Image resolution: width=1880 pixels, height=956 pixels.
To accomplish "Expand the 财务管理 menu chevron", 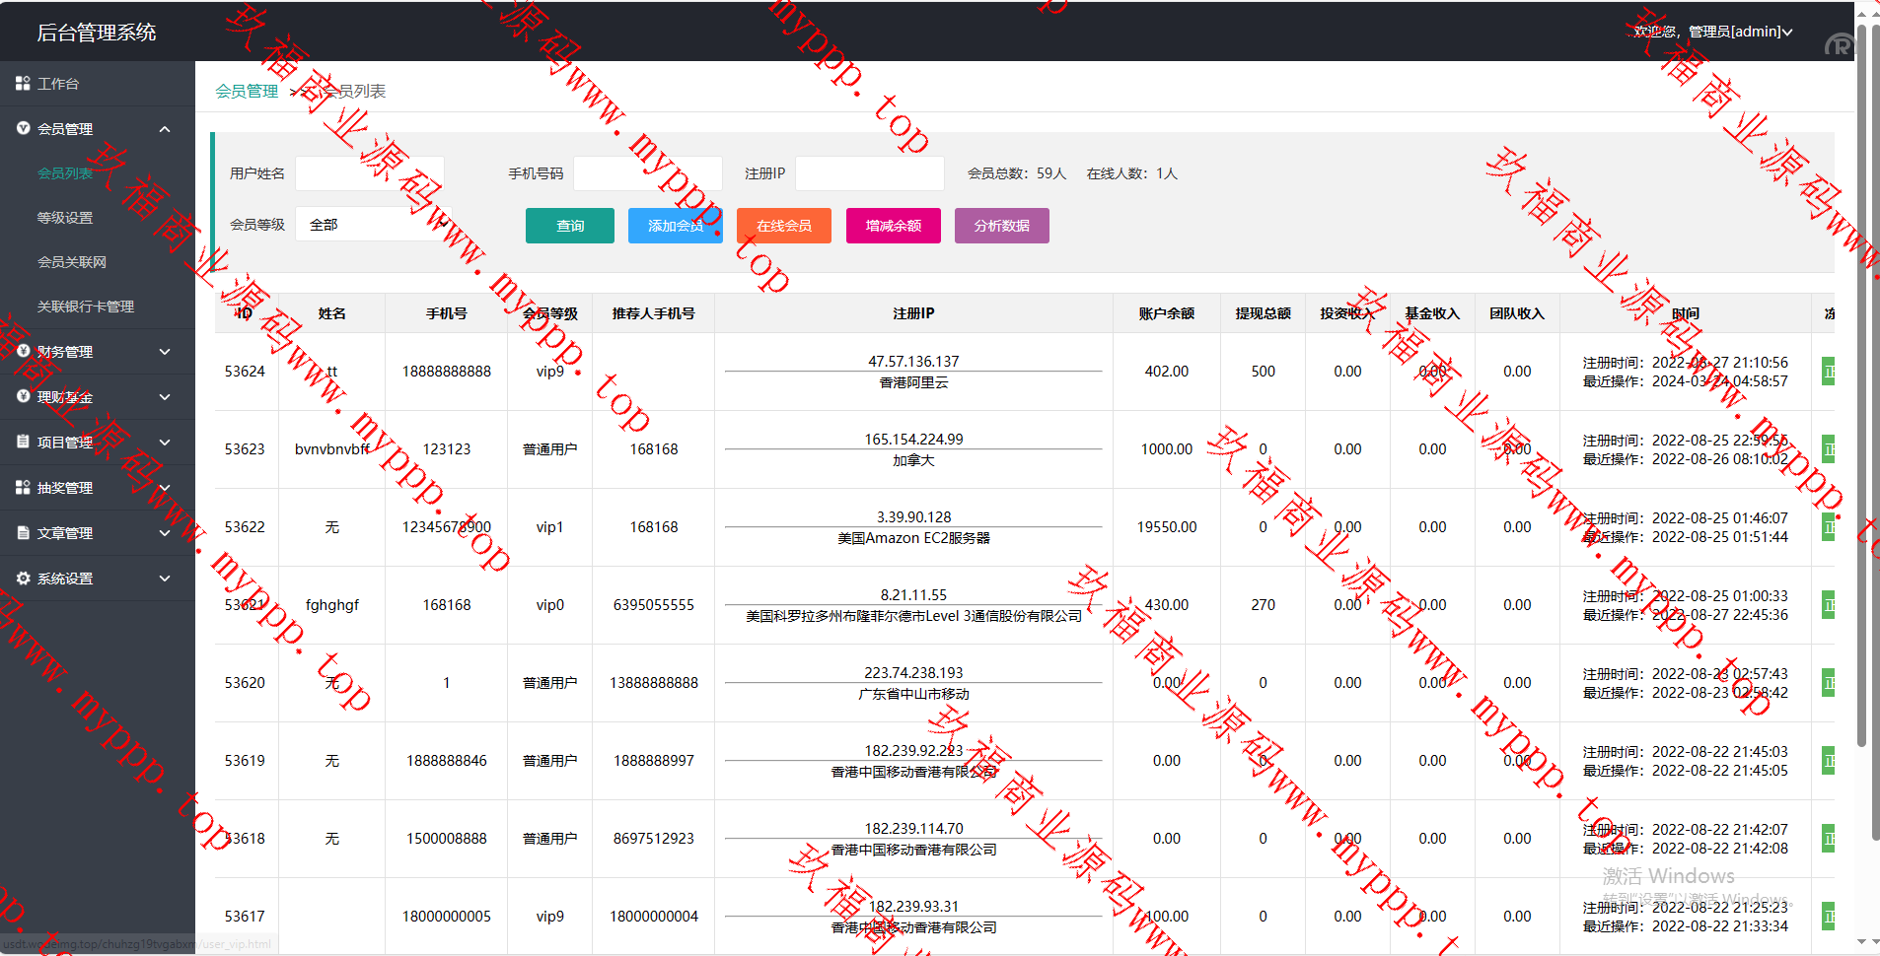I will pyautogui.click(x=165, y=352).
